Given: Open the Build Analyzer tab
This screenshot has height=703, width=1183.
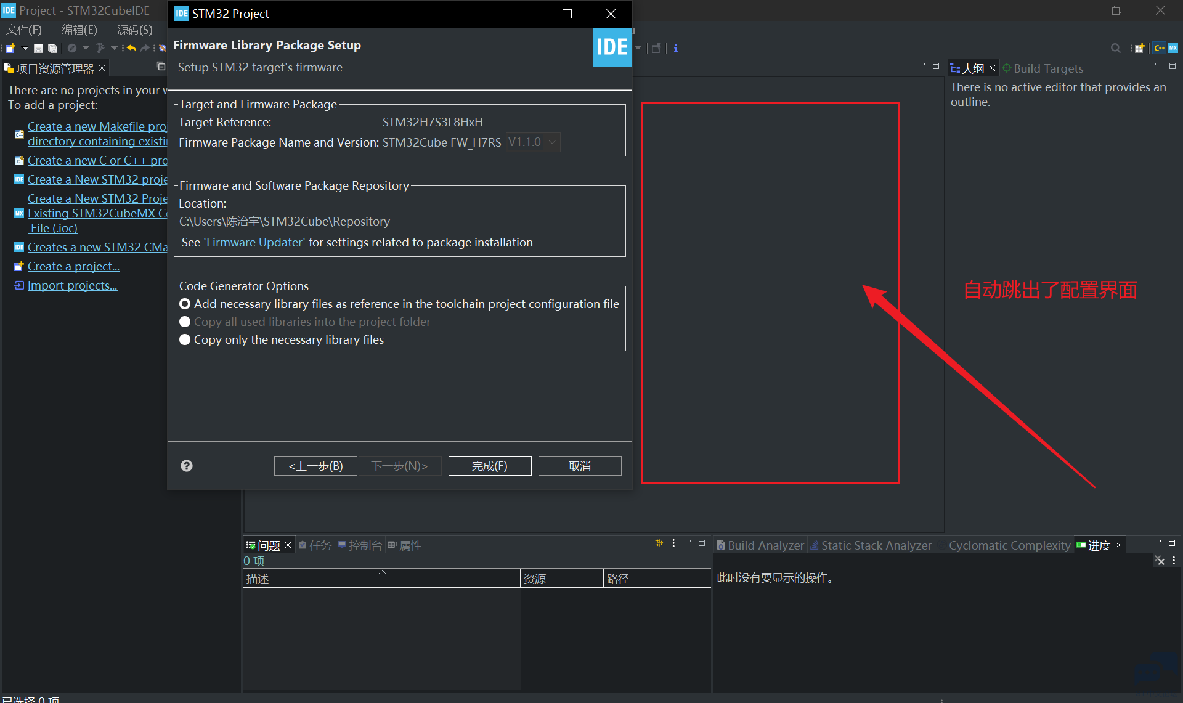Looking at the screenshot, I should click(x=760, y=545).
